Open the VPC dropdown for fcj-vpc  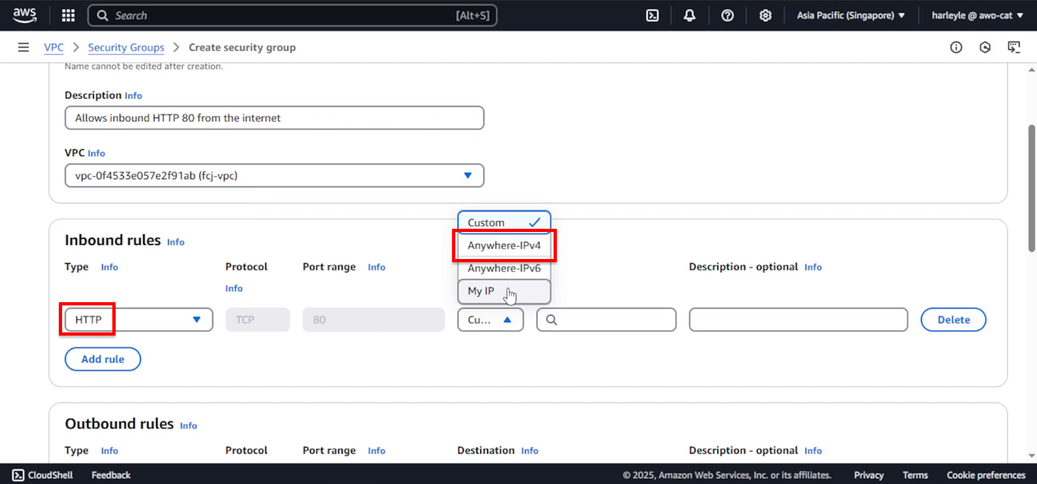pos(274,175)
